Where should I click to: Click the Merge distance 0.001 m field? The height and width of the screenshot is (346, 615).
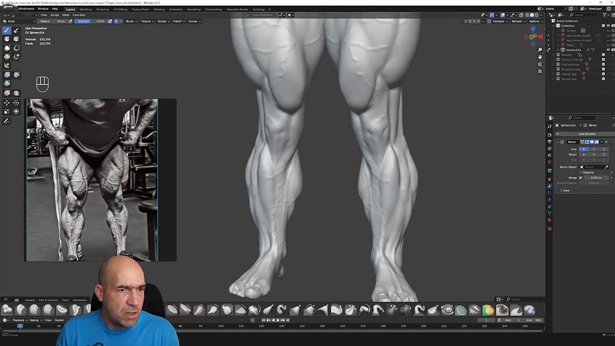click(x=596, y=178)
